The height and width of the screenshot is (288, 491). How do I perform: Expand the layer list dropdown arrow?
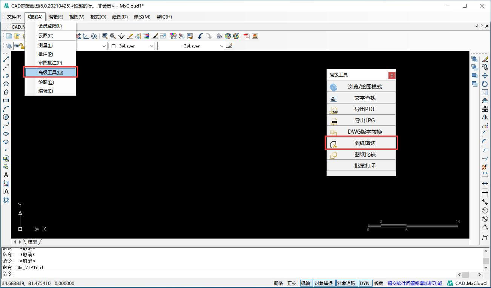pos(104,46)
